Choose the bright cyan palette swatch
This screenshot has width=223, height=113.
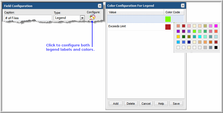click(200, 37)
